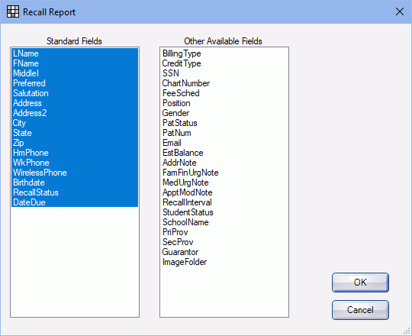Image resolution: width=412 pixels, height=336 pixels.
Task: Choose PatStatus field
Action: click(224, 123)
